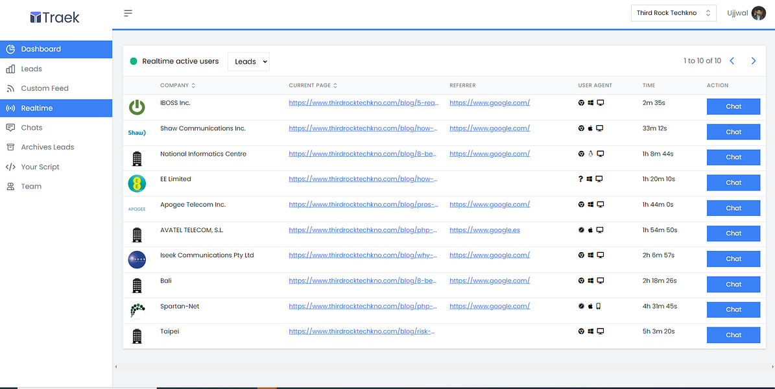
Task: Click Linux penguin icon in National Informatics row
Action: (590, 154)
